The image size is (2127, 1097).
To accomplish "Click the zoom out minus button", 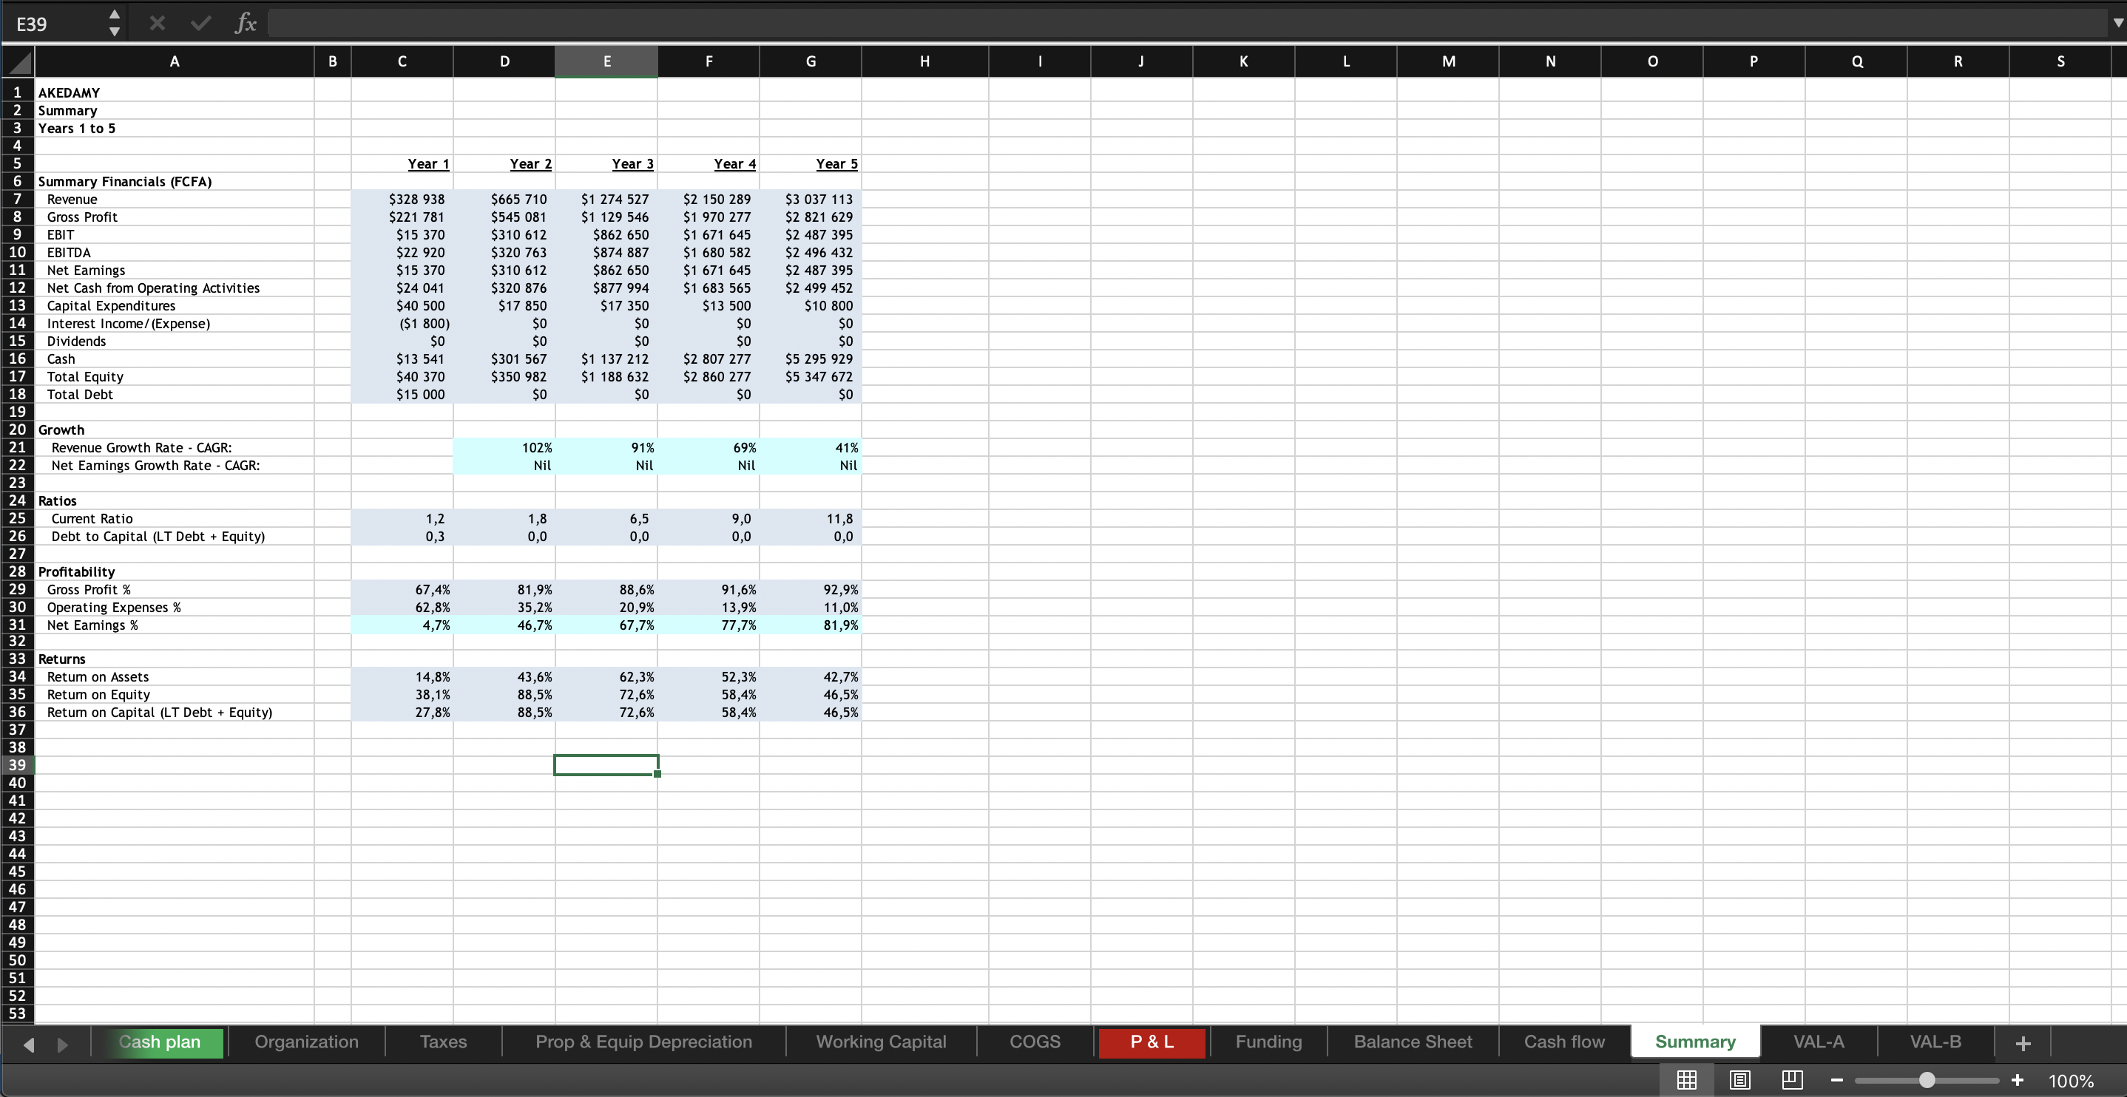I will coord(1837,1080).
